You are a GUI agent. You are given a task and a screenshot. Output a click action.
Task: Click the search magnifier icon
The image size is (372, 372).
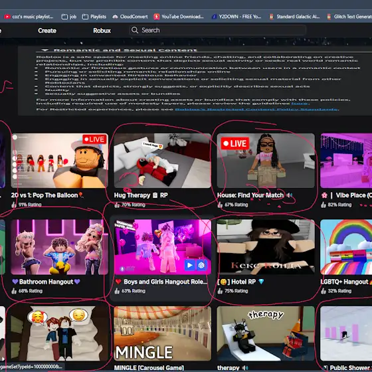tap(135, 30)
